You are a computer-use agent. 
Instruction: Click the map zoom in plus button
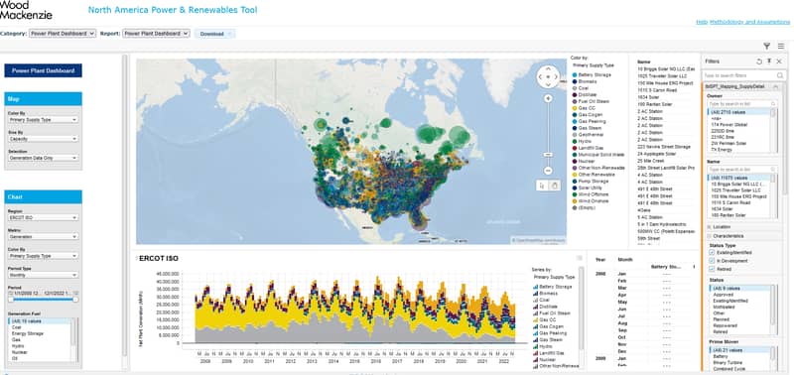[x=548, y=98]
